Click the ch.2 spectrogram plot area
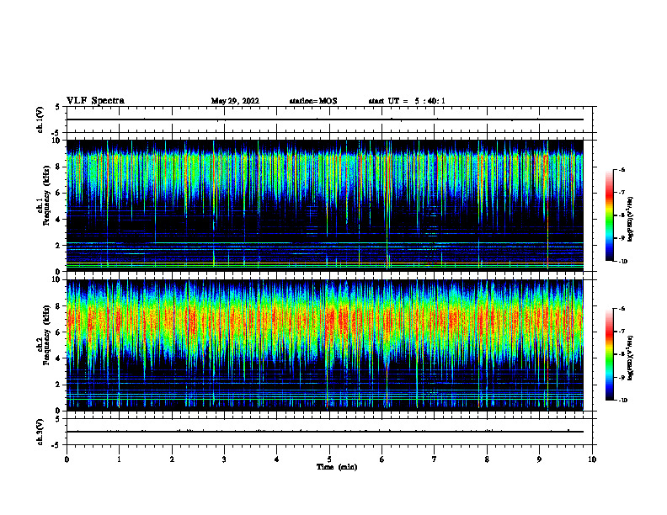This screenshot has height=515, width=667. tap(325, 345)
